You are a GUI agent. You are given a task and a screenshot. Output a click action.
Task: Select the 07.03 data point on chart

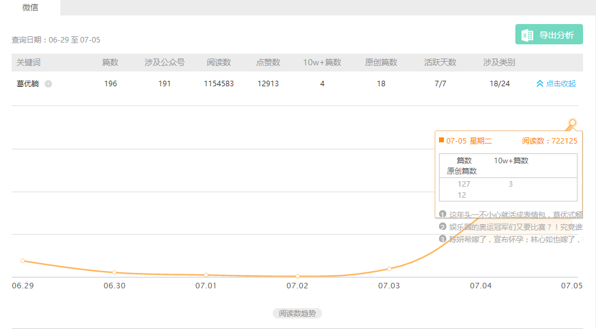click(x=389, y=269)
